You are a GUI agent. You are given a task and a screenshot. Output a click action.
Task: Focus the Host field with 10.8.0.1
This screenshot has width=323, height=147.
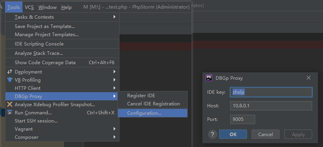pos(271,106)
